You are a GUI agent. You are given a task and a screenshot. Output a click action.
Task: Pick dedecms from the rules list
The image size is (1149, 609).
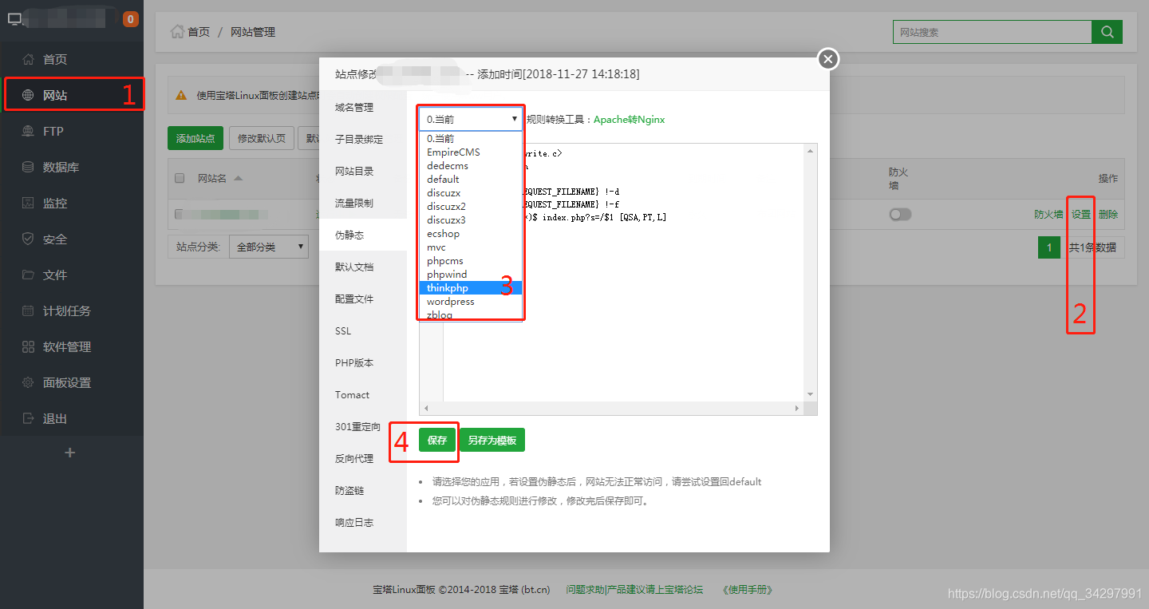471,166
